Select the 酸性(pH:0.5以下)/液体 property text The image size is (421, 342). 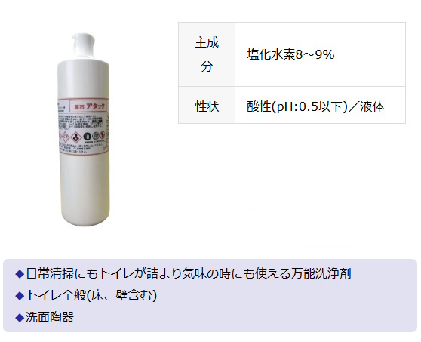pyautogui.click(x=315, y=106)
